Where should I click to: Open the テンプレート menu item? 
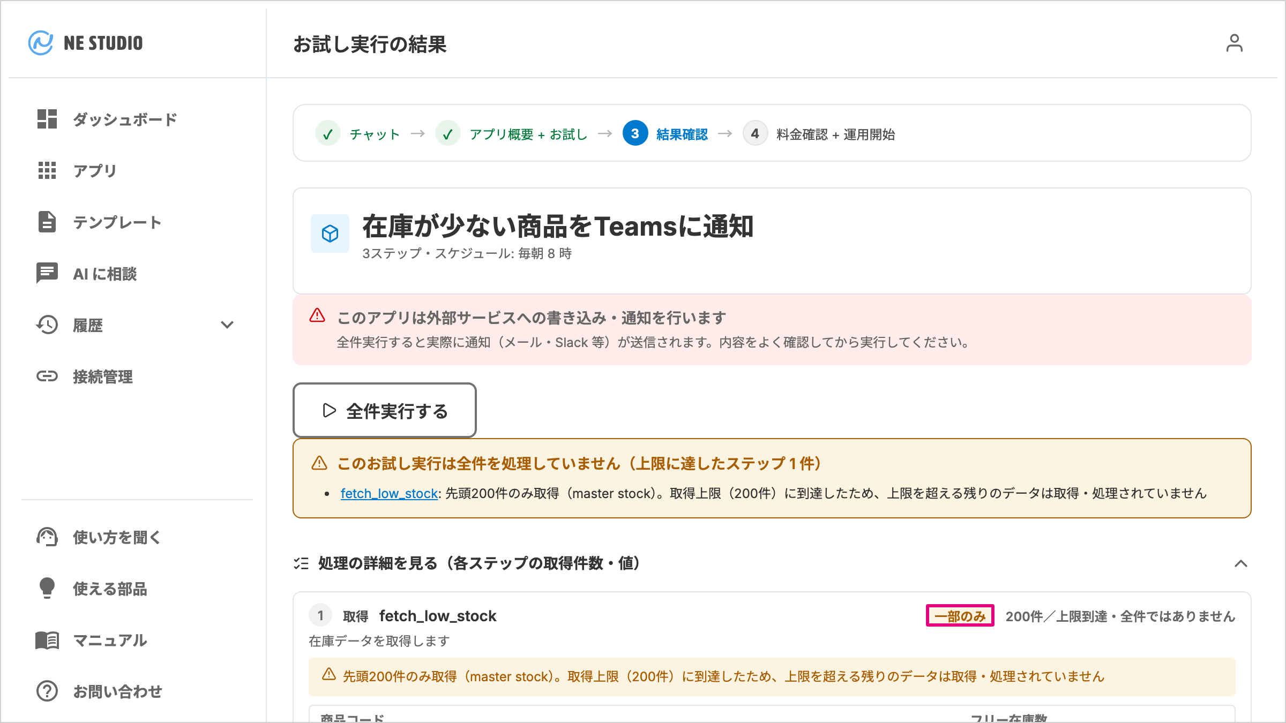tap(137, 222)
